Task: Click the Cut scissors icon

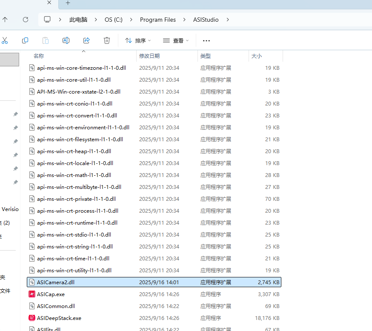Action: (5, 40)
